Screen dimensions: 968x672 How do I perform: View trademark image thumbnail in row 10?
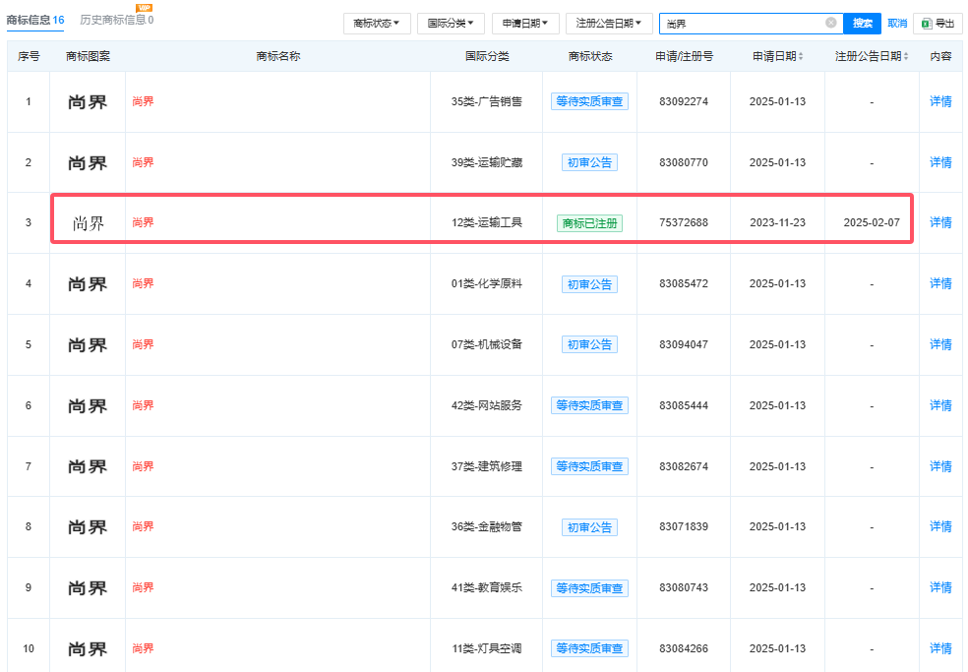pos(88,648)
